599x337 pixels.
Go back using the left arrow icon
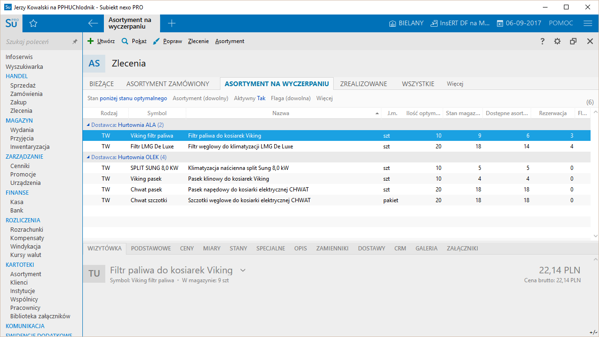click(93, 23)
